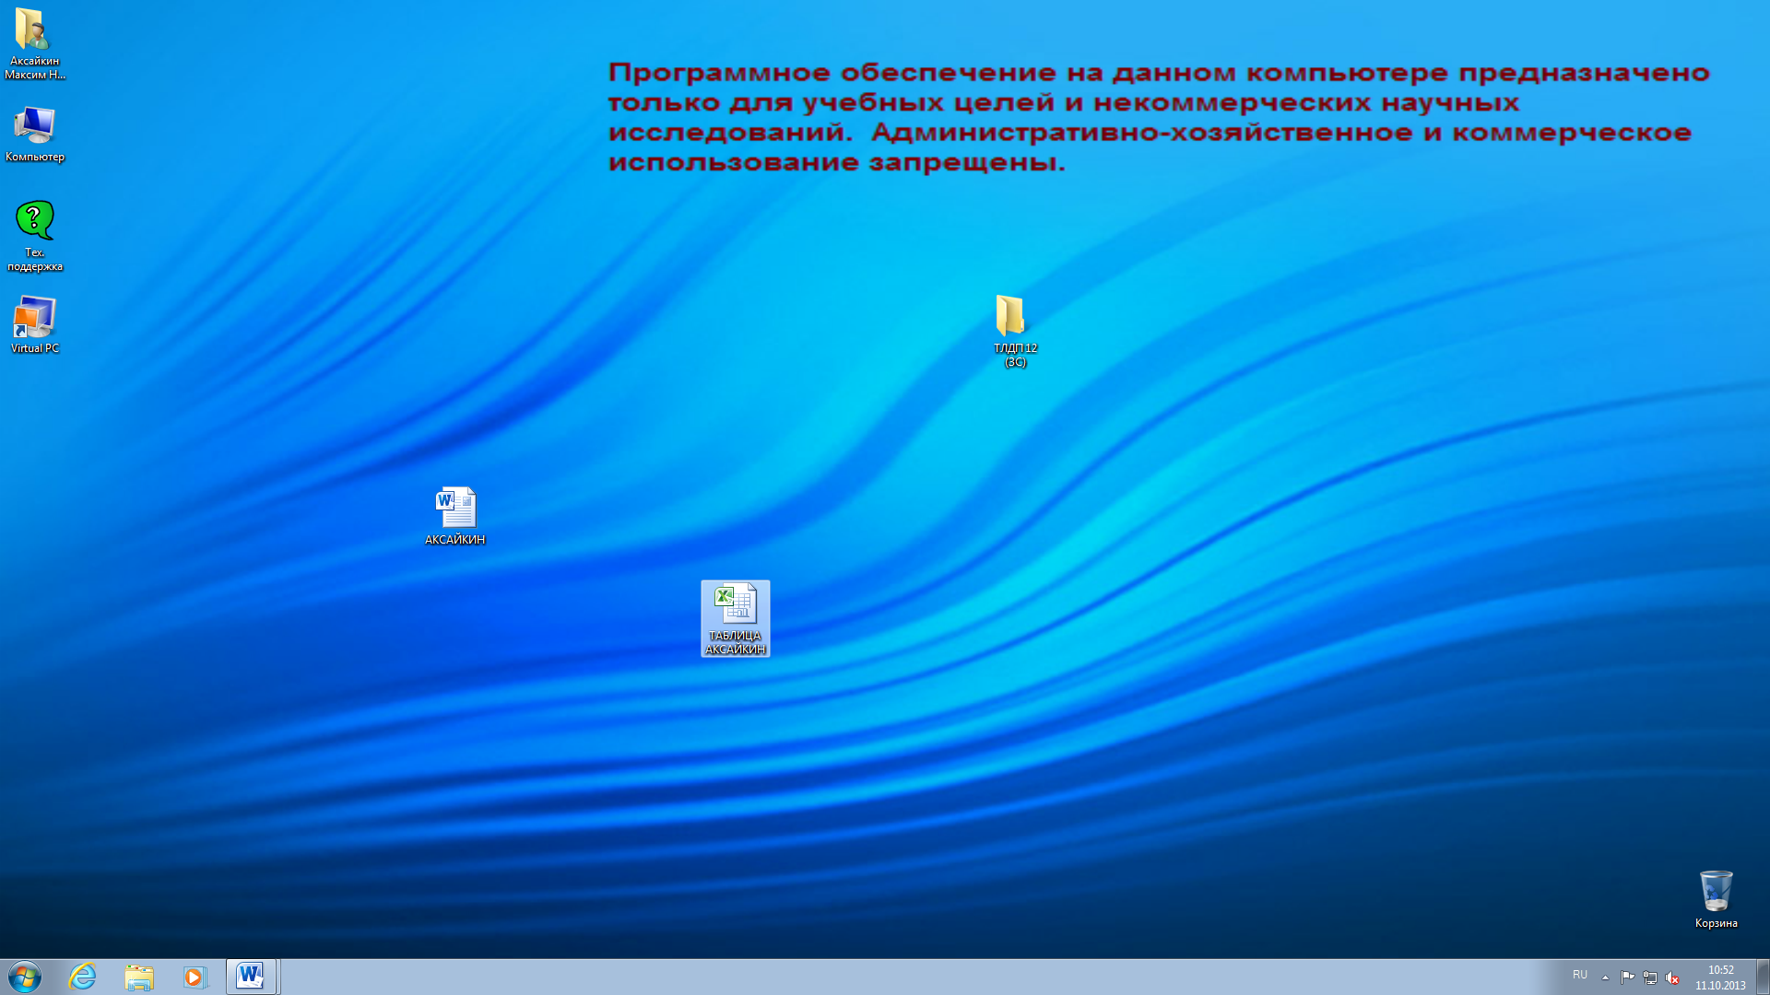Open the Action Center flag icon
Image resolution: width=1770 pixels, height=995 pixels.
coord(1627,977)
